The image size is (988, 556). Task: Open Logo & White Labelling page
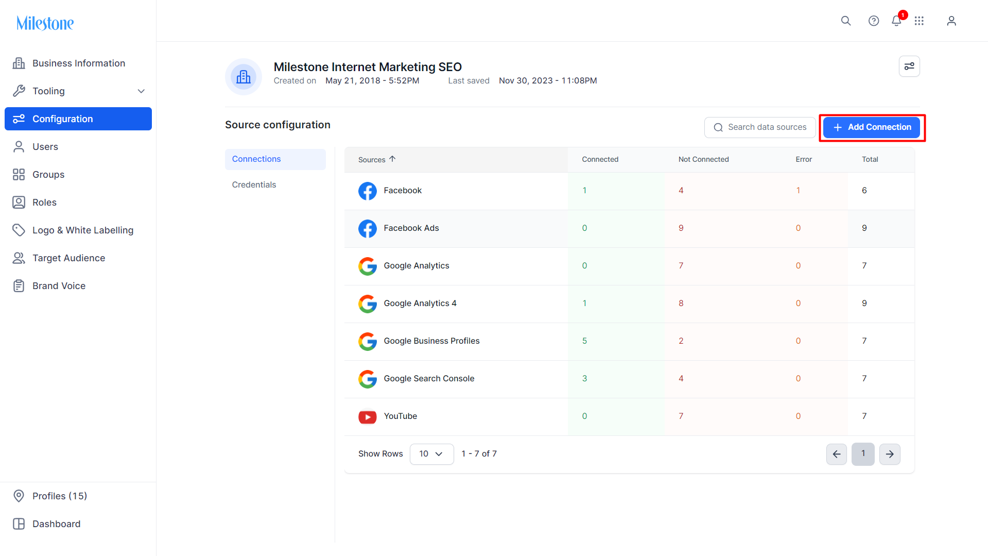click(78, 230)
